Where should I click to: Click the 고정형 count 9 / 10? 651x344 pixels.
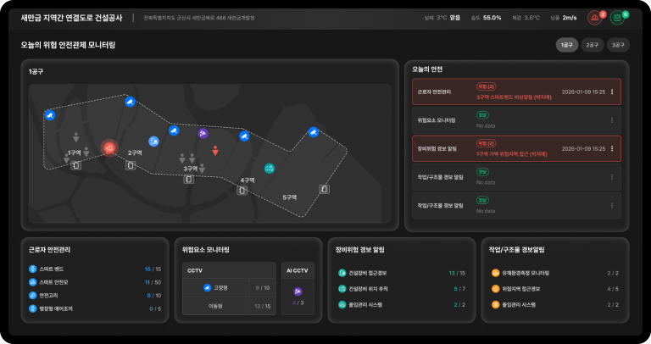pyautogui.click(x=263, y=287)
